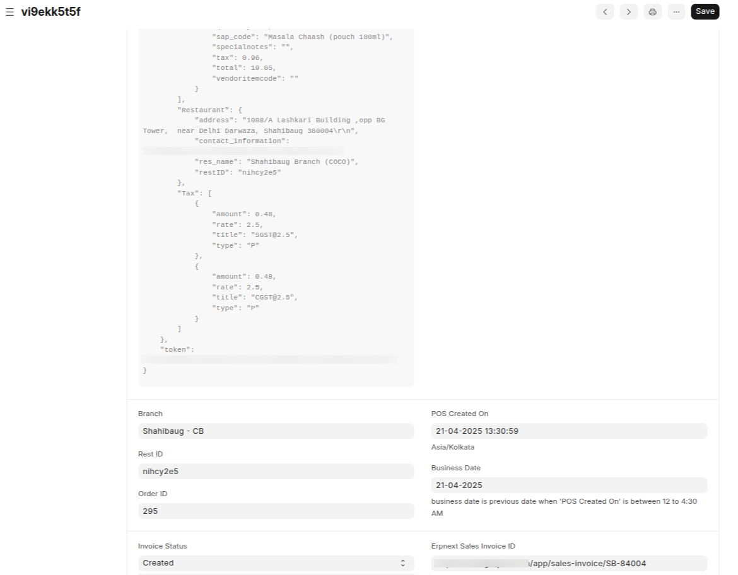The height and width of the screenshot is (575, 738).
Task: Click the Invoice Status label
Action: (162, 546)
